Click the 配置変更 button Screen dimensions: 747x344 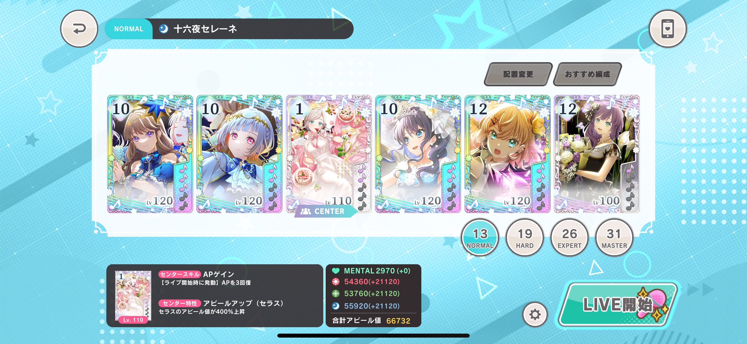pyautogui.click(x=518, y=74)
